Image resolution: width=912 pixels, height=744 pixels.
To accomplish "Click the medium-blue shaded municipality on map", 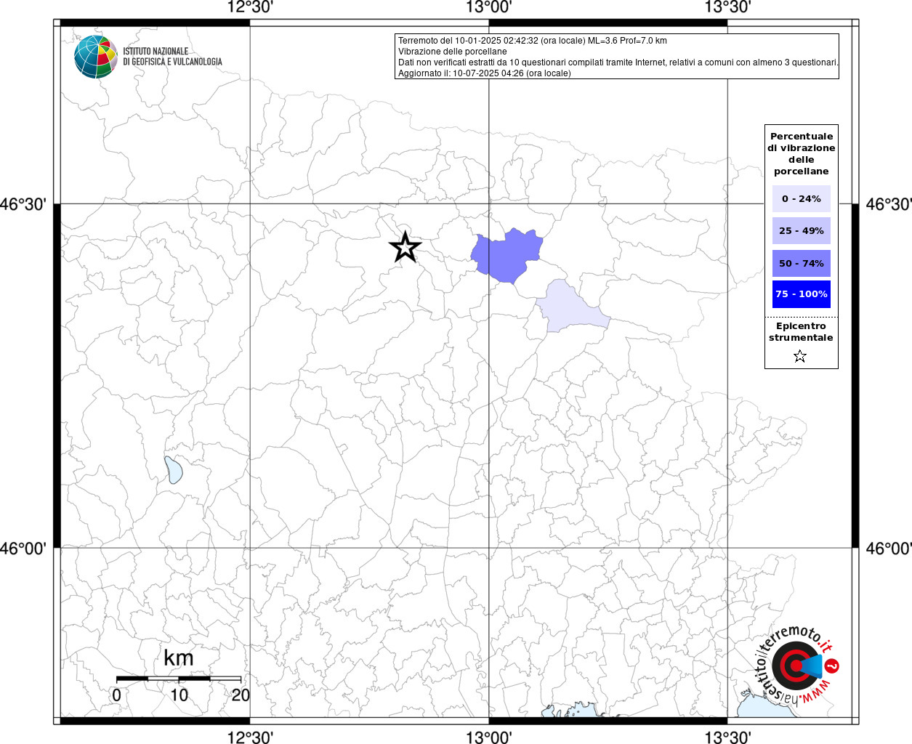I will (x=507, y=256).
